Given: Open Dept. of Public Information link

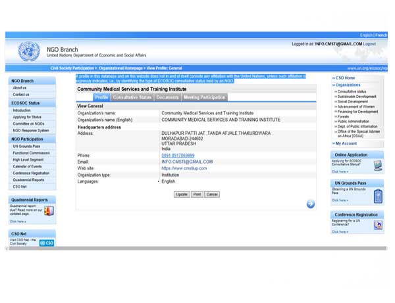Looking at the screenshot, I should 357,126.
